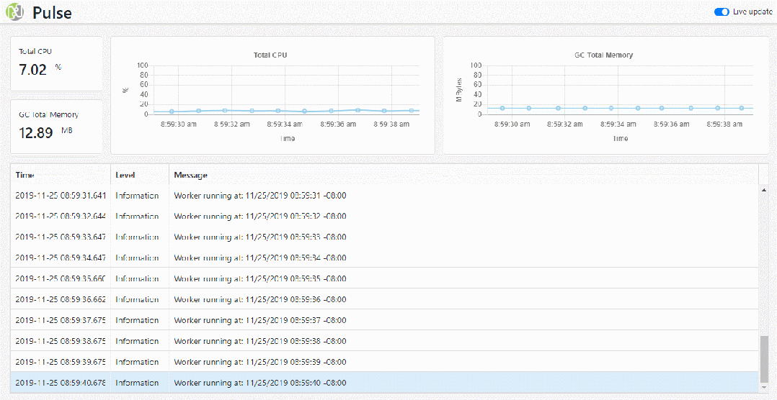Open the Total CPU stat card

56,64
